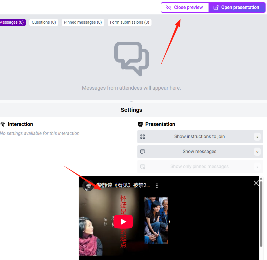
Task: Click the YouTube channel avatar in the video
Action: (x=88, y=185)
